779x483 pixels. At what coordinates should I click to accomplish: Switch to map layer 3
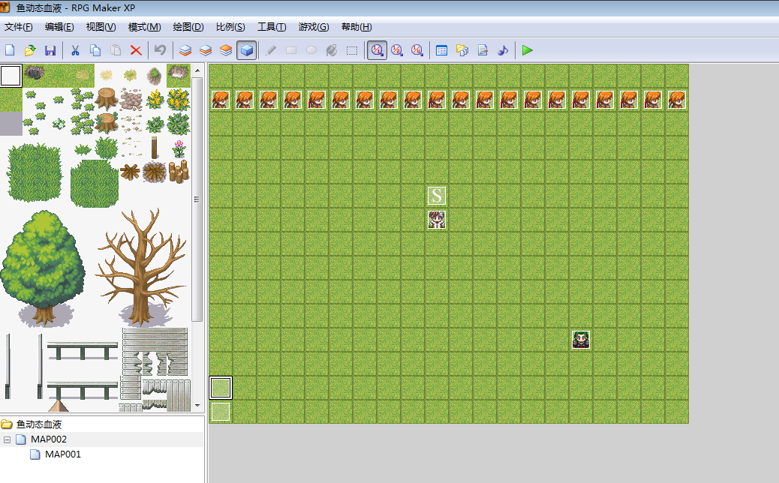click(226, 50)
